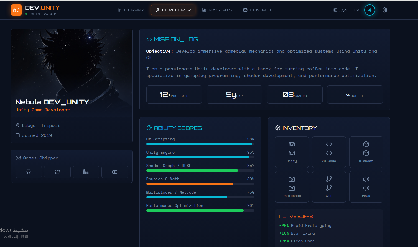Viewport: 418px width, 247px height.
Task: Open the Twitter profile icon
Action: coord(57,172)
